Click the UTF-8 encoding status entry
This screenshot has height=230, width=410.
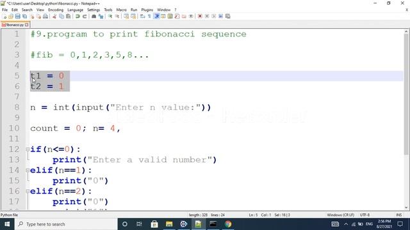coord(365,215)
